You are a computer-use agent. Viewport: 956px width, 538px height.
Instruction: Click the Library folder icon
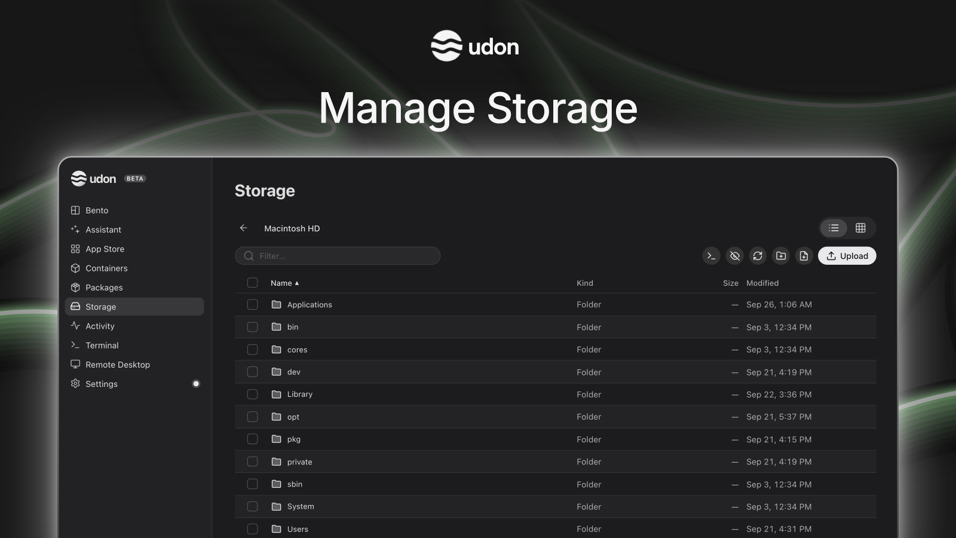pos(276,394)
